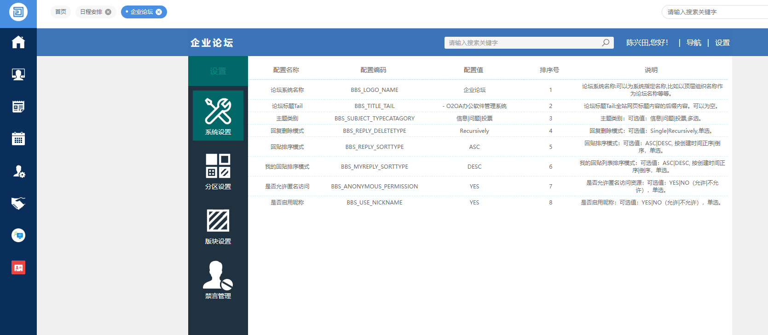Click the 企业论坛 title in the blue header
Screen dimensions: 768x335
tap(212, 43)
